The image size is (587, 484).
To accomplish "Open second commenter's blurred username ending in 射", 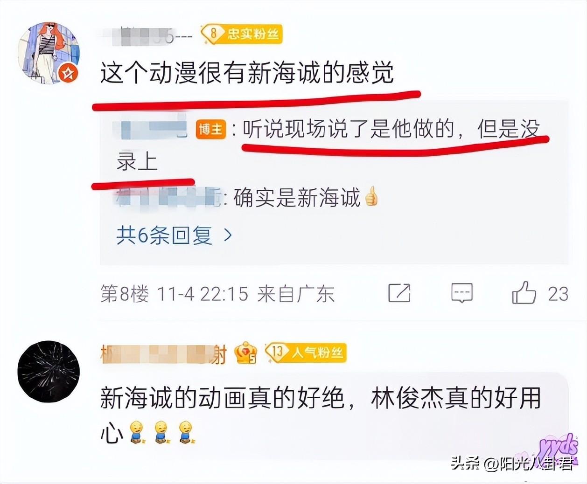I will (x=163, y=354).
